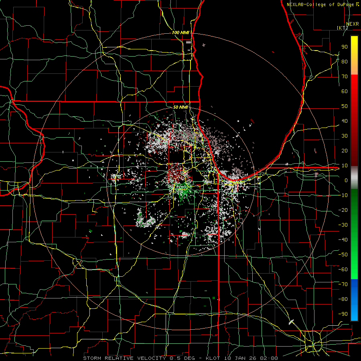Pick the gray zero-velocity color bar segment

point(354,177)
